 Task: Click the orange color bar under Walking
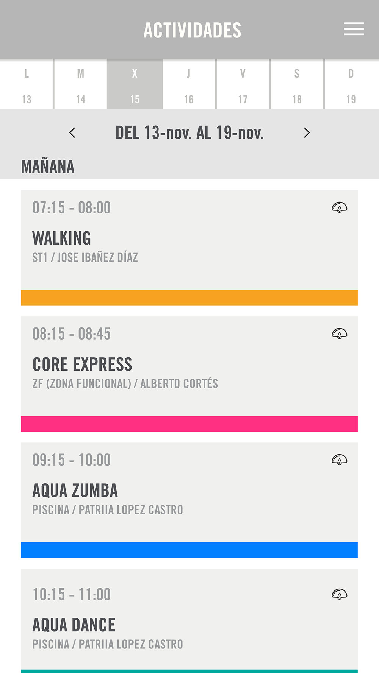(189, 298)
